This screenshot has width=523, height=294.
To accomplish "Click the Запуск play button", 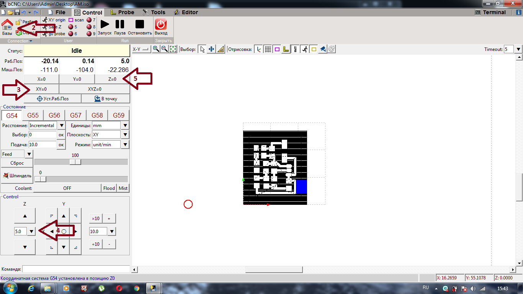I will [105, 24].
